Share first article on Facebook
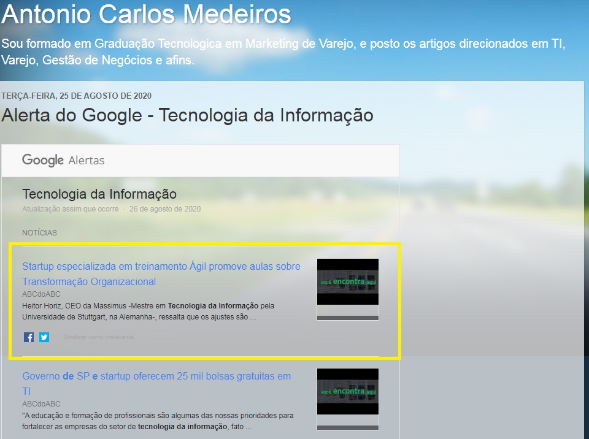The width and height of the screenshot is (589, 439). pos(29,337)
